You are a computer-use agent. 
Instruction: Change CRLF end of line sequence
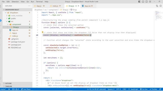coord(124,89)
